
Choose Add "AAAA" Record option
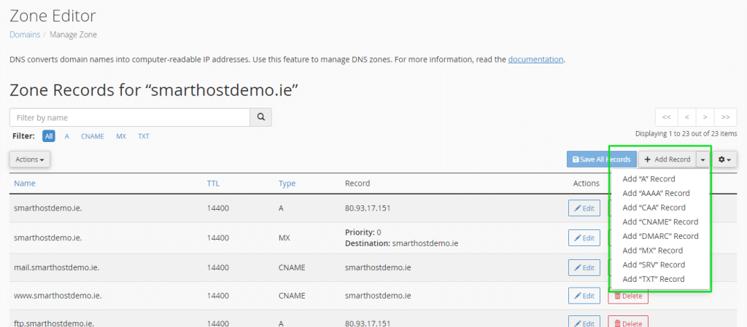click(656, 194)
